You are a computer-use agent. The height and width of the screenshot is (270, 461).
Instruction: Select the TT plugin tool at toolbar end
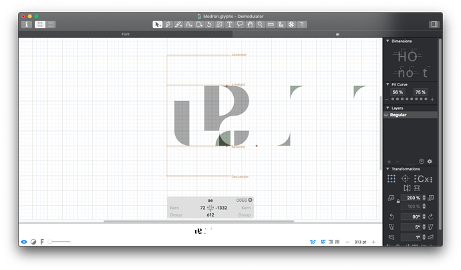(x=302, y=25)
